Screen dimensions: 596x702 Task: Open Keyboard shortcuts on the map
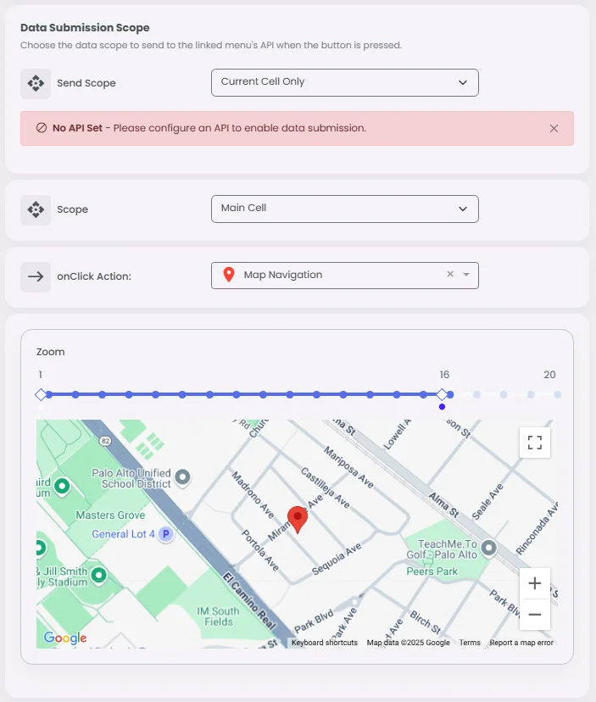[x=324, y=643]
